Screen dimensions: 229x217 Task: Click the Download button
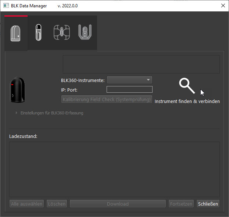118,204
